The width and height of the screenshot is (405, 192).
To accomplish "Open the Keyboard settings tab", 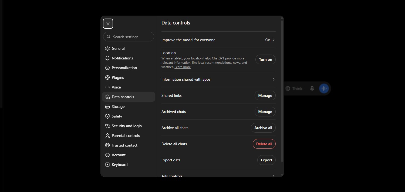I will (129, 165).
